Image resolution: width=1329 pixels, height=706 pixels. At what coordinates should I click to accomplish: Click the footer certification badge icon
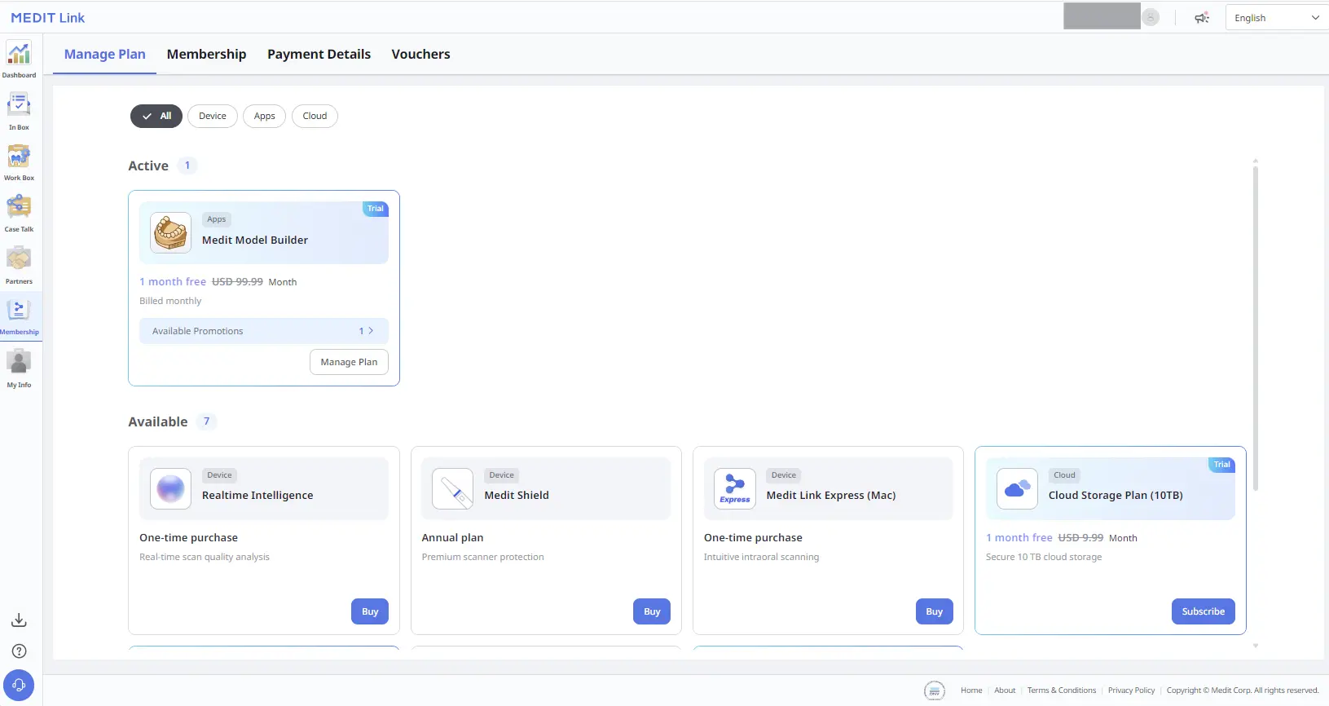(935, 691)
